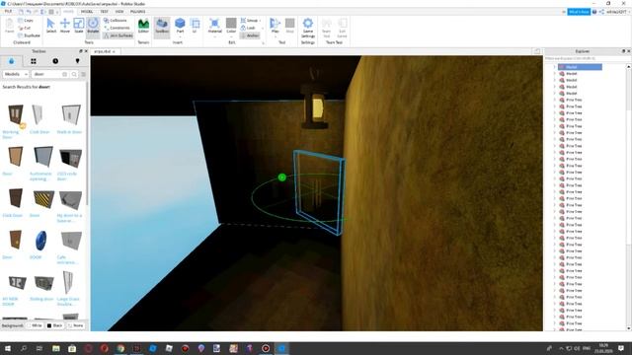Activate the Scale tool
632x355 pixels.
(79, 26)
